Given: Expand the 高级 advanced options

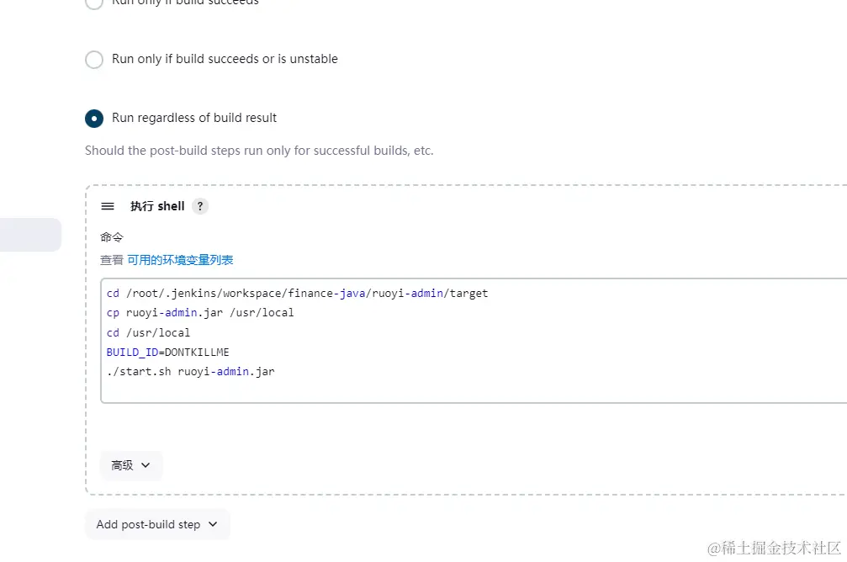Looking at the screenshot, I should [131, 465].
